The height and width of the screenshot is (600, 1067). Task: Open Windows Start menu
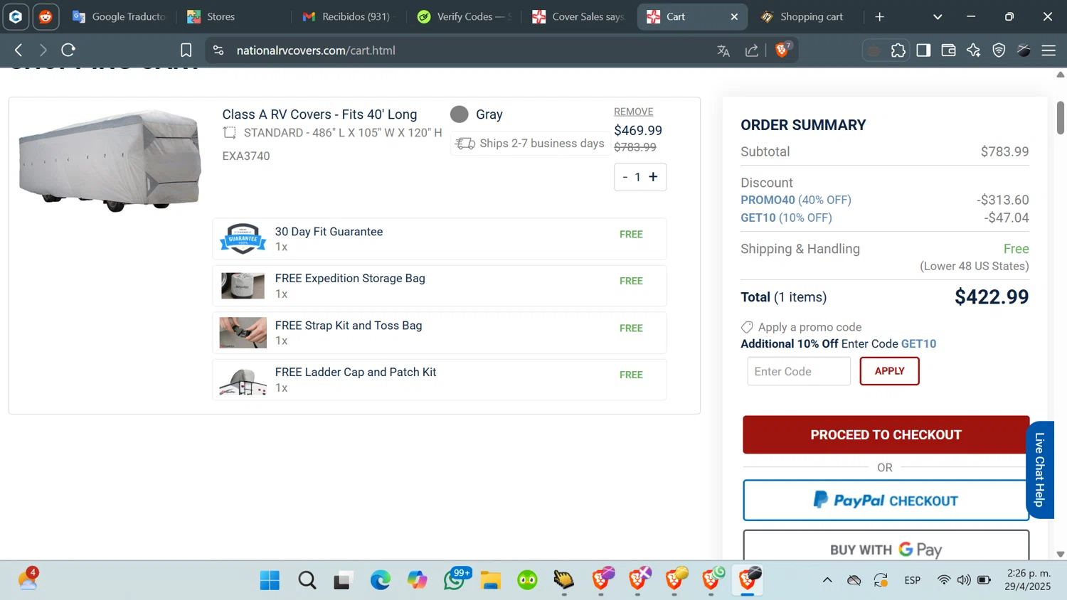(270, 581)
